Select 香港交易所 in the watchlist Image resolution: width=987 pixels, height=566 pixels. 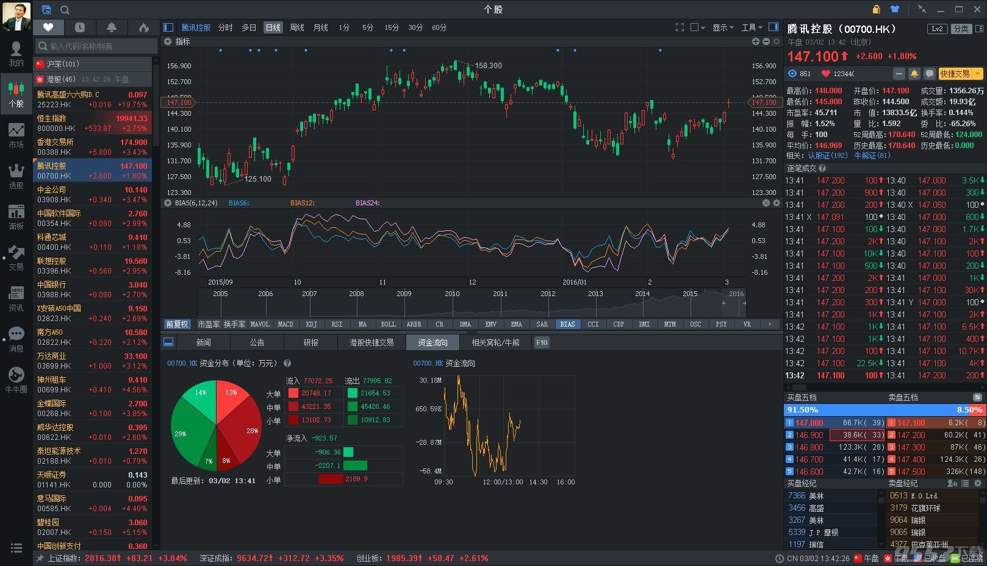click(x=93, y=147)
